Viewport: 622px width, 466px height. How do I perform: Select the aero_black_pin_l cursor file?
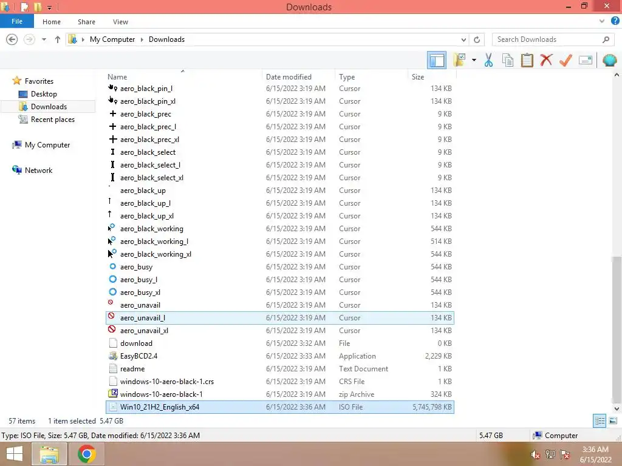pyautogui.click(x=279, y=89)
